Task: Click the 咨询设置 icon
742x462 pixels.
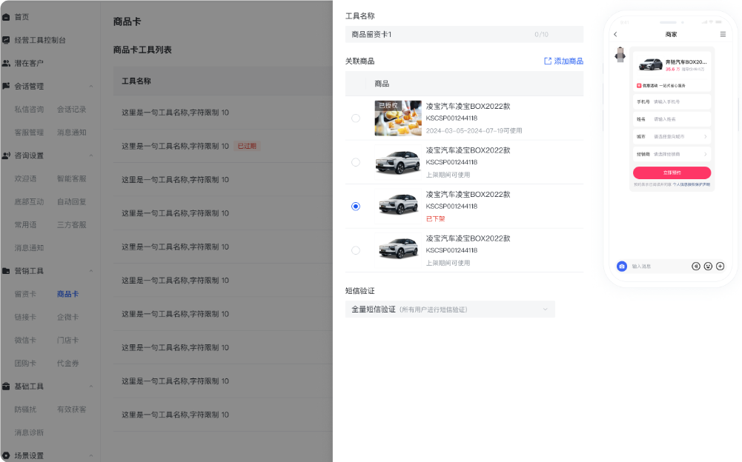Action: click(6, 155)
